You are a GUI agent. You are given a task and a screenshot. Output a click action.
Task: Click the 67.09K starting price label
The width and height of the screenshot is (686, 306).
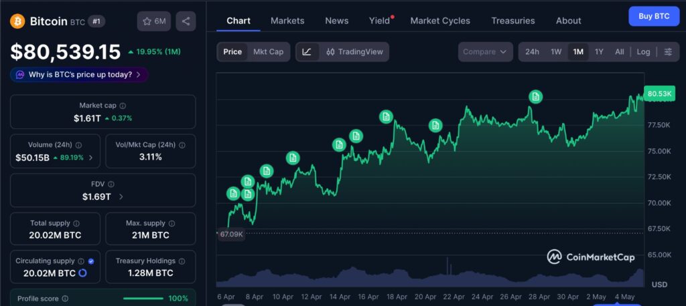tap(231, 234)
